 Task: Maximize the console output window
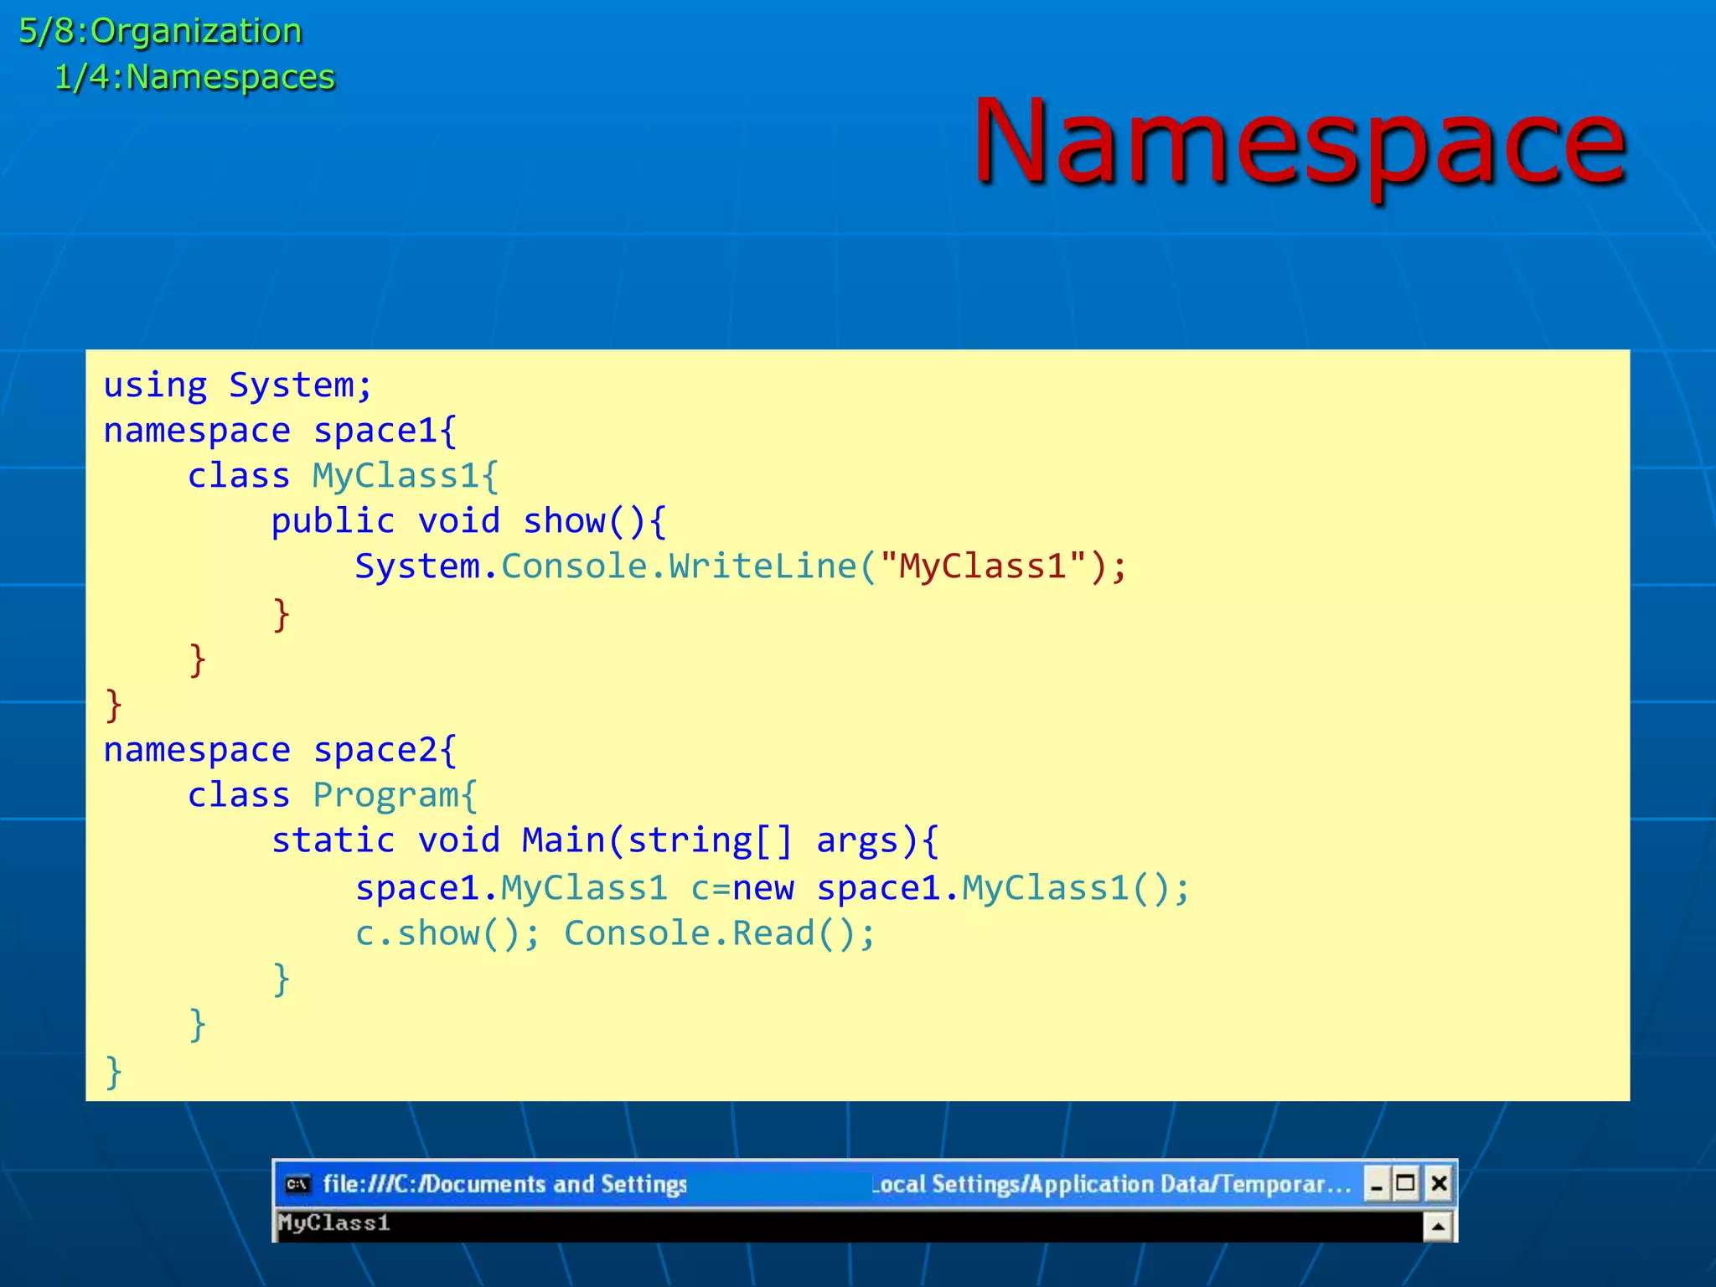[1407, 1184]
